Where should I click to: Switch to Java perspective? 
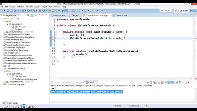pos(193,11)
